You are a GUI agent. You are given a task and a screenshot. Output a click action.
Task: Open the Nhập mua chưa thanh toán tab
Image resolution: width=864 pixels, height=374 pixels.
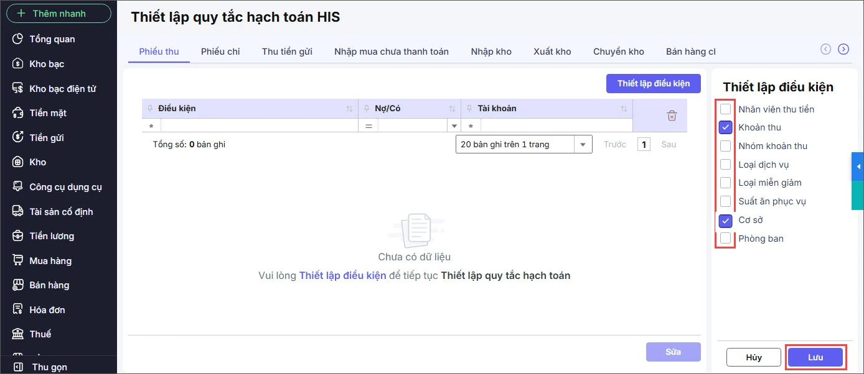click(392, 52)
